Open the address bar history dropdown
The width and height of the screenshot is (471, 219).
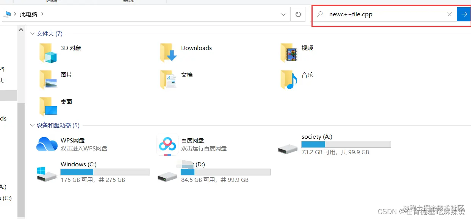tap(283, 14)
